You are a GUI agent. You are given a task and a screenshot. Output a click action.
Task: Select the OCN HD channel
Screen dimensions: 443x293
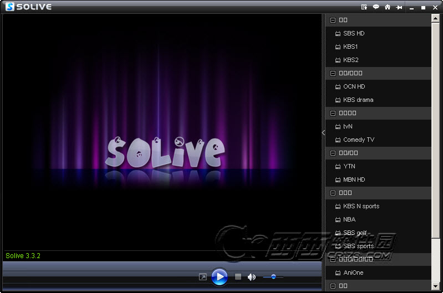tap(378, 86)
